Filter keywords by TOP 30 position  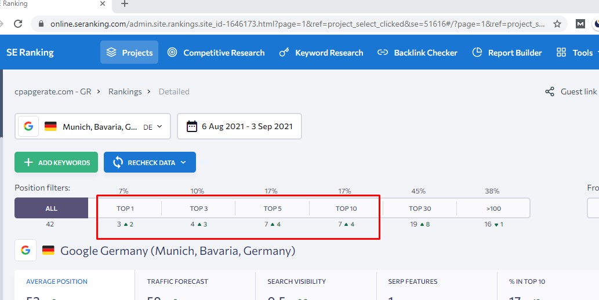(x=420, y=208)
